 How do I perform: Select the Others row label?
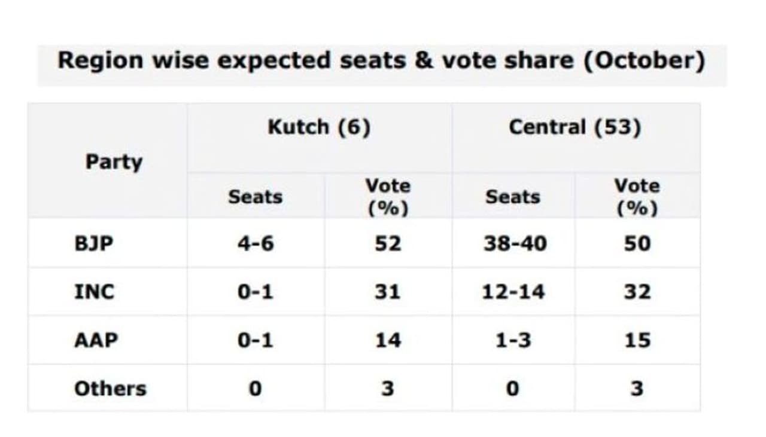[x=110, y=389]
